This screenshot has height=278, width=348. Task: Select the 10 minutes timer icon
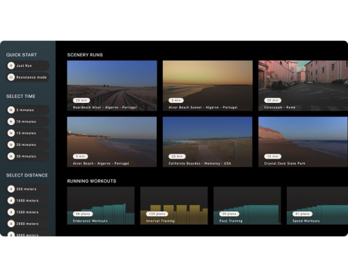(11, 122)
